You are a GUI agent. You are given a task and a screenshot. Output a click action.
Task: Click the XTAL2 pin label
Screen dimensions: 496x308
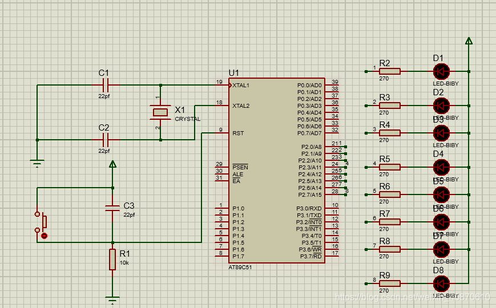coord(241,106)
